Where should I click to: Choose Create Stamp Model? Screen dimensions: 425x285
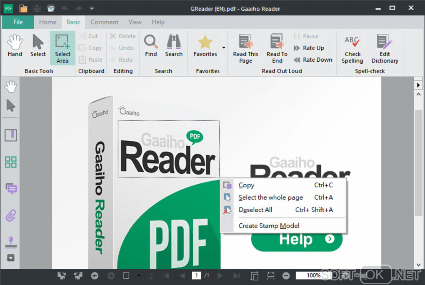283,225
